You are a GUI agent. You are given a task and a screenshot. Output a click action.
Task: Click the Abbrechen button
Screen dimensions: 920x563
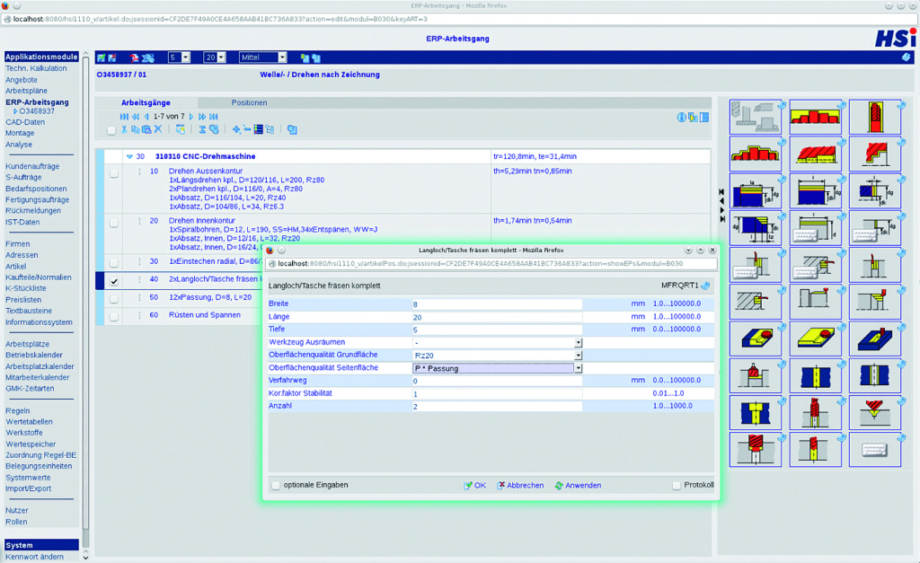point(520,486)
